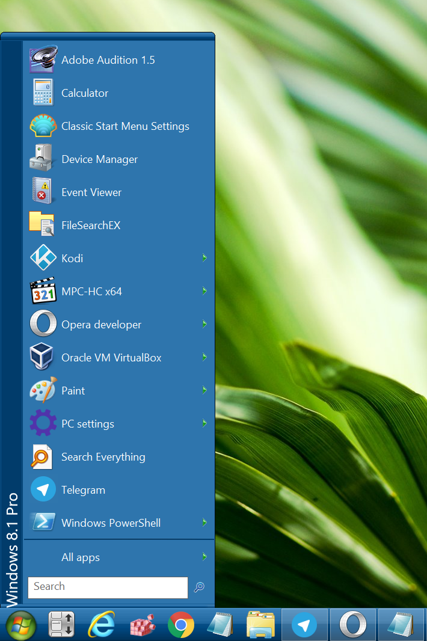Click the Calculator icon
This screenshot has height=641, width=427.
[43, 93]
